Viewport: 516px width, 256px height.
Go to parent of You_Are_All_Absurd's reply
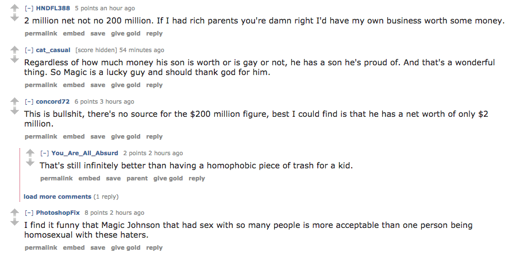pyautogui.click(x=137, y=179)
